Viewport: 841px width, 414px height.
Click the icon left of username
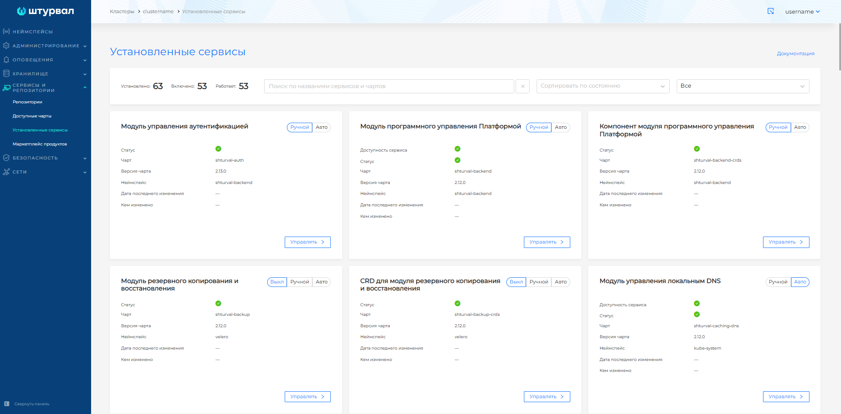coord(770,11)
